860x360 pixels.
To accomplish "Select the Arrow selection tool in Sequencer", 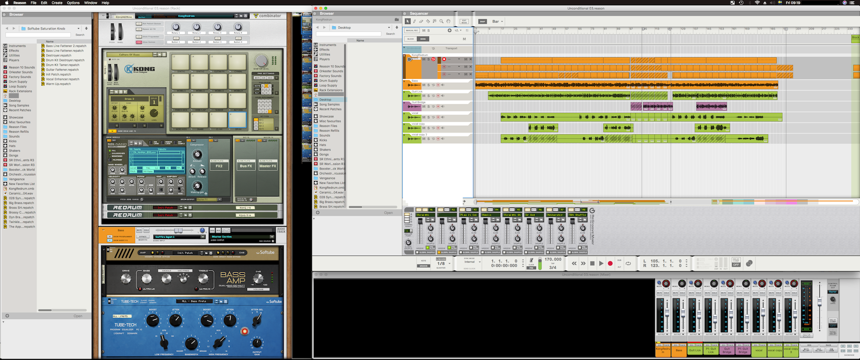I will [x=407, y=21].
